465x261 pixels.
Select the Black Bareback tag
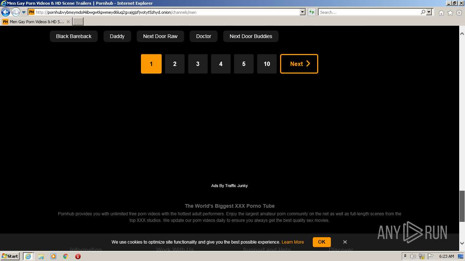(74, 36)
